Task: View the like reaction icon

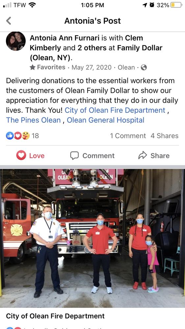Action: click(10, 136)
